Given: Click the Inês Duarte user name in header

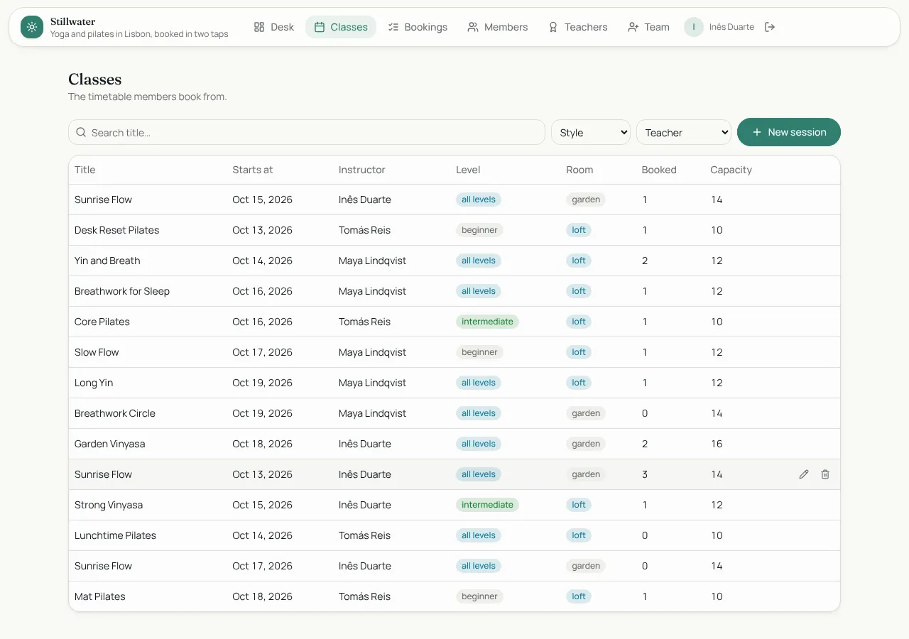Looking at the screenshot, I should (731, 27).
